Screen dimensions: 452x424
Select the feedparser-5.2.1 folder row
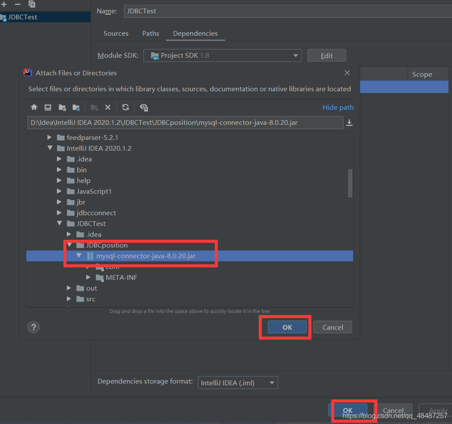[190, 137]
